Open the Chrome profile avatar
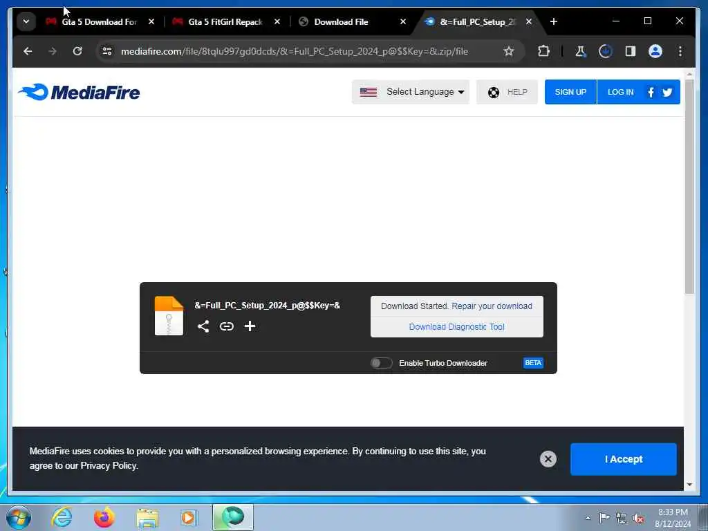Viewport: 708px width, 531px height. coord(655,51)
